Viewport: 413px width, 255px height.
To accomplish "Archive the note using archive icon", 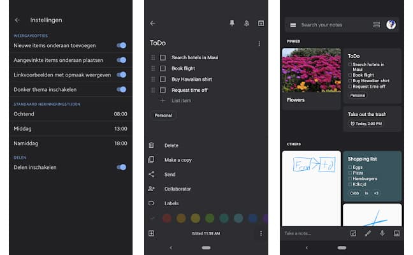I will (x=261, y=24).
